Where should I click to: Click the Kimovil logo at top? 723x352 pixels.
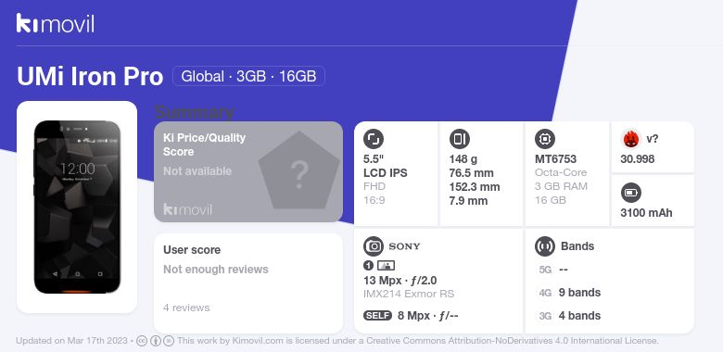56,23
